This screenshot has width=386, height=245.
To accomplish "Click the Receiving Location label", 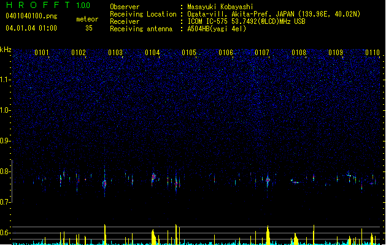I will pos(143,14).
